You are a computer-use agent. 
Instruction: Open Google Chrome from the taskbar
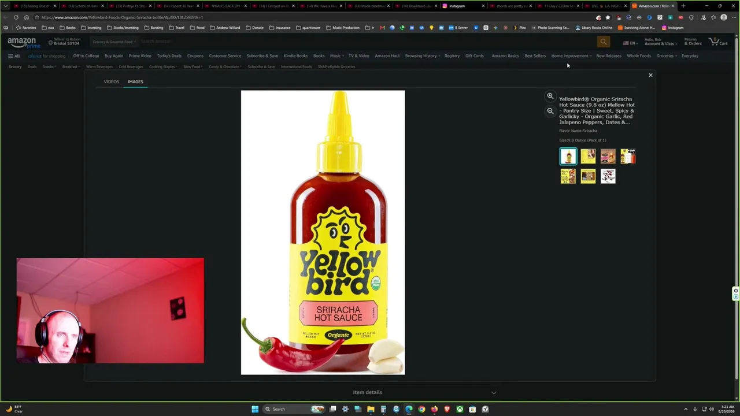tap(421, 409)
